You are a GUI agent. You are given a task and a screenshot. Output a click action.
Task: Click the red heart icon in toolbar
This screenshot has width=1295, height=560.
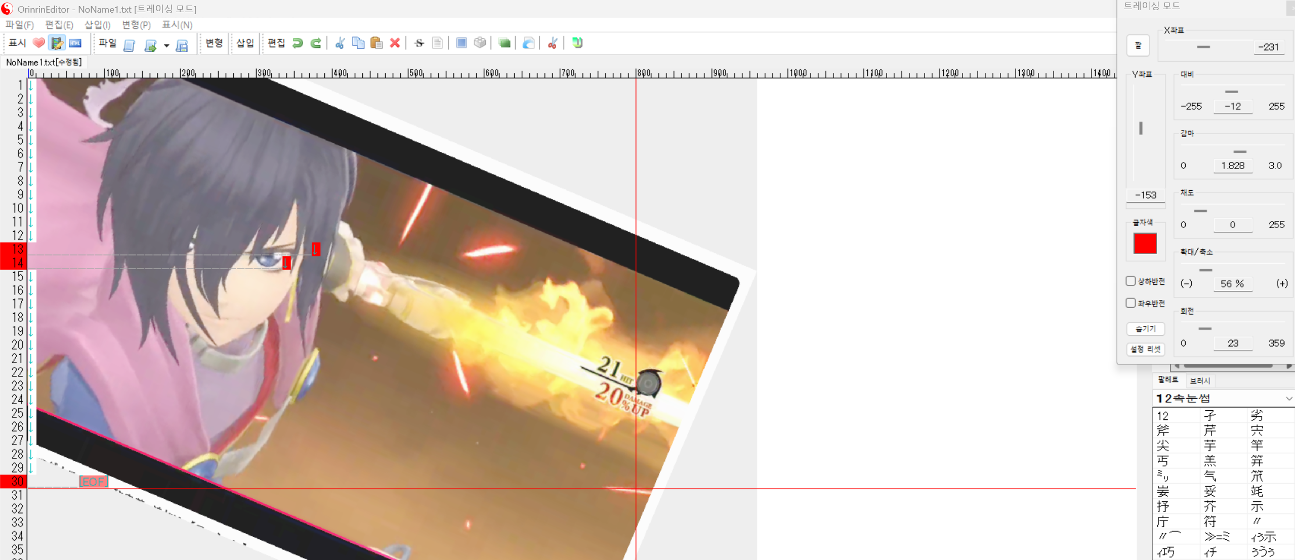38,43
